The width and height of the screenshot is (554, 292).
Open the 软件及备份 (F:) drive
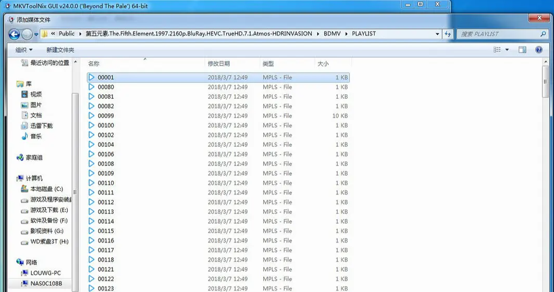(x=44, y=221)
